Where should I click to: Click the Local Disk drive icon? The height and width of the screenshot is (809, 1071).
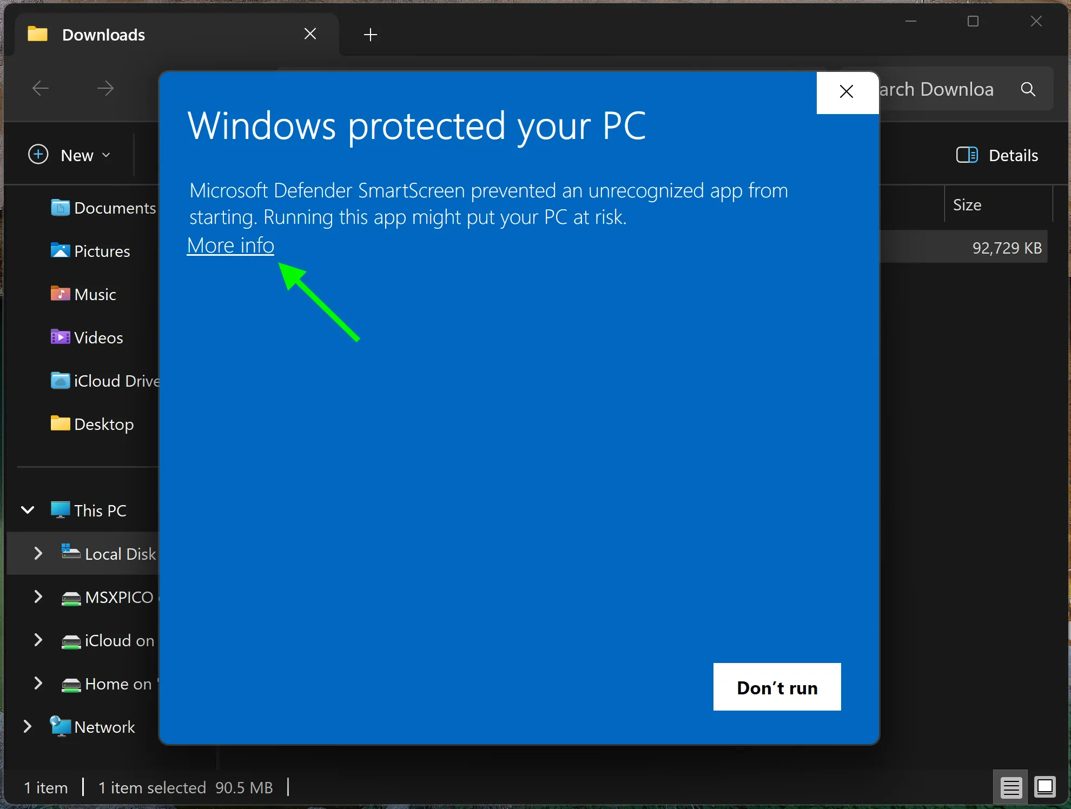pyautogui.click(x=71, y=552)
